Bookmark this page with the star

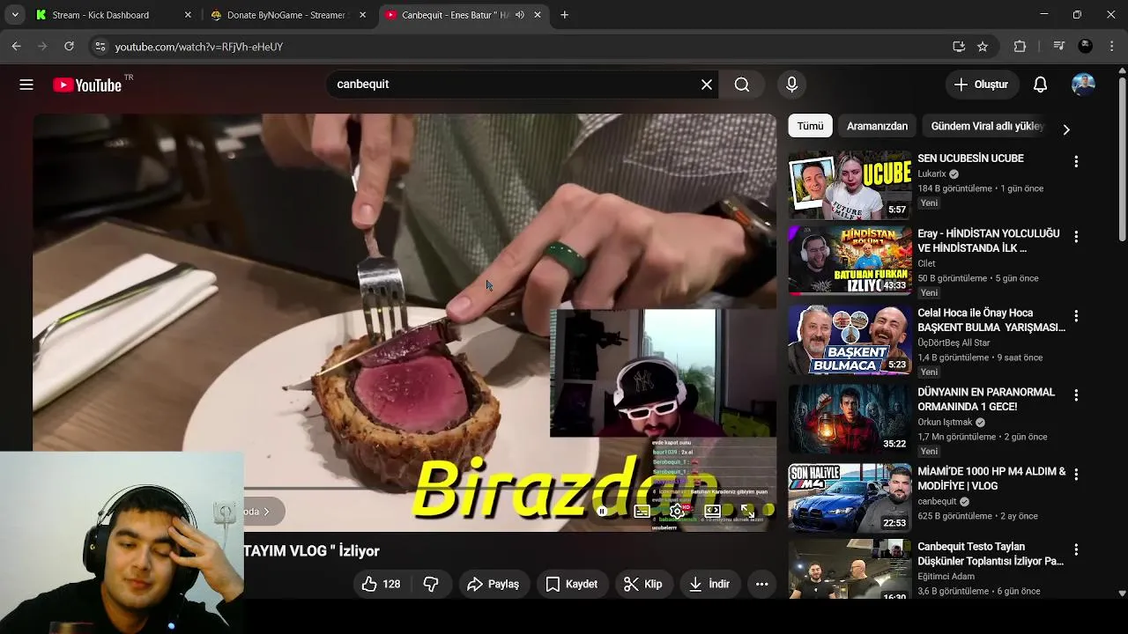click(x=983, y=47)
